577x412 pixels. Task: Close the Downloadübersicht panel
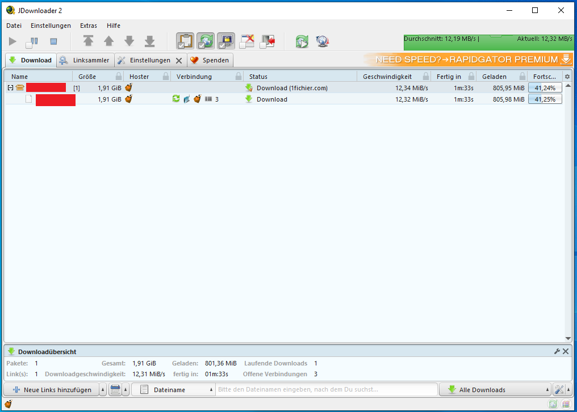pyautogui.click(x=566, y=351)
